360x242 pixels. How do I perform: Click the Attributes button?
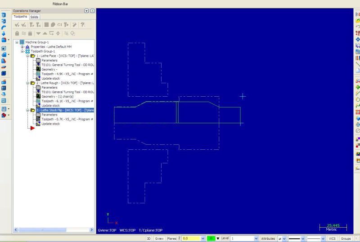click(x=268, y=238)
